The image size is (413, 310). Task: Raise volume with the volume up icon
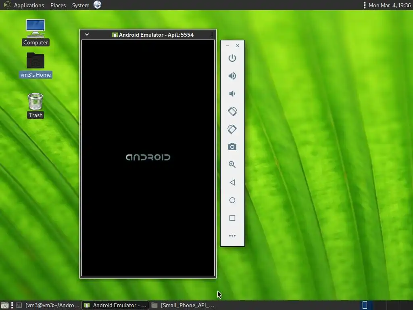[232, 76]
